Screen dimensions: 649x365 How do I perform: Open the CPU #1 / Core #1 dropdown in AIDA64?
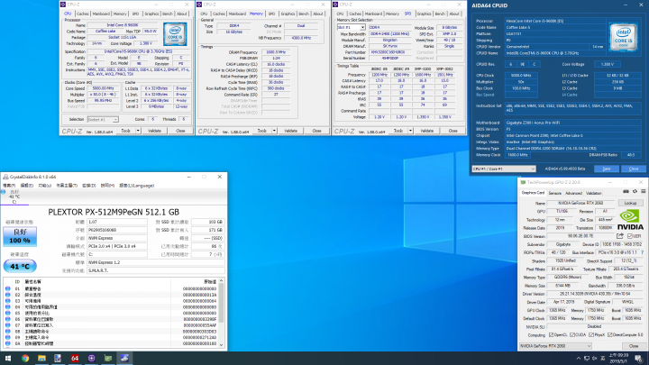[504, 169]
